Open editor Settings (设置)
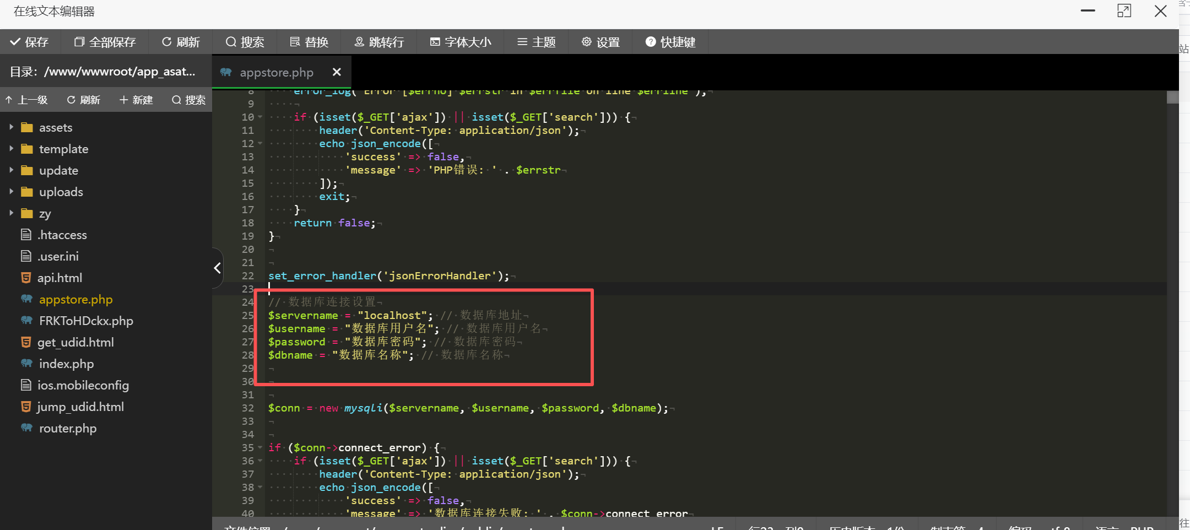 tap(601, 42)
